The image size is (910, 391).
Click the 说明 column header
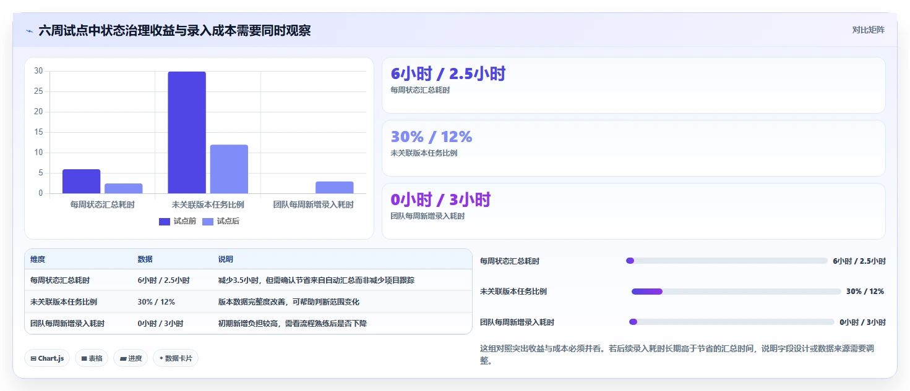[x=226, y=259]
